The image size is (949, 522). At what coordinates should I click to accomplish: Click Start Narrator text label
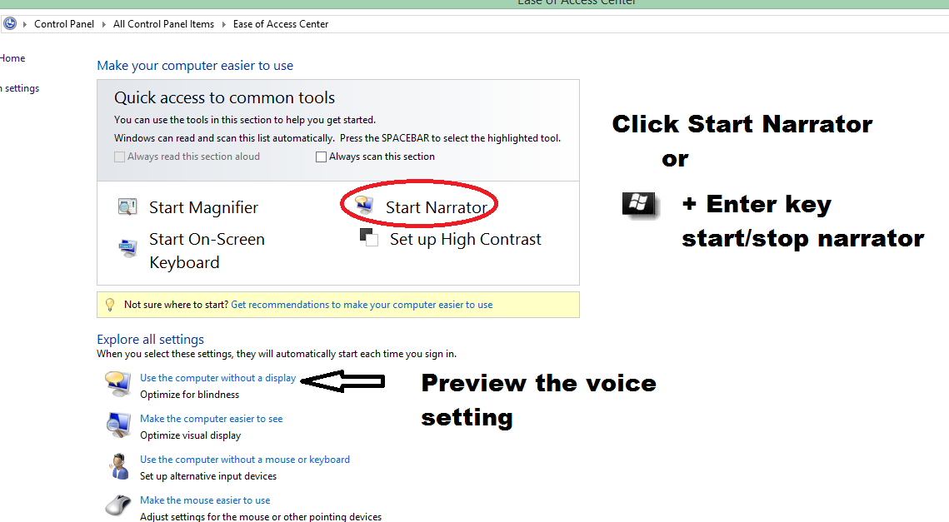[x=436, y=207]
